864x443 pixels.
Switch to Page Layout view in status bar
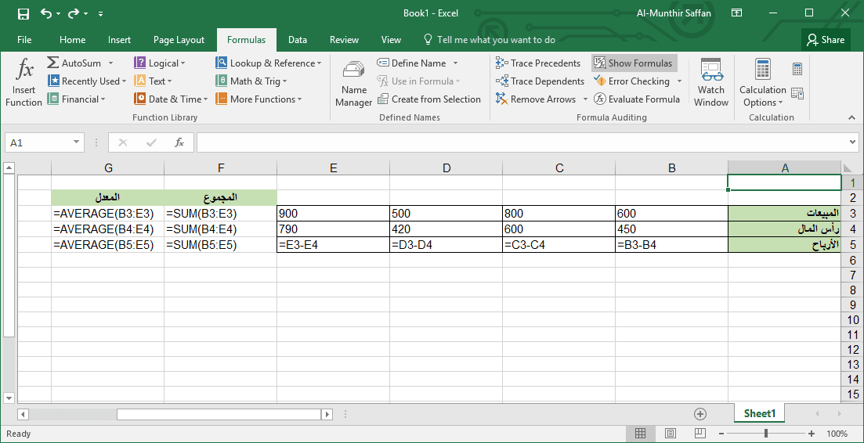coord(670,434)
